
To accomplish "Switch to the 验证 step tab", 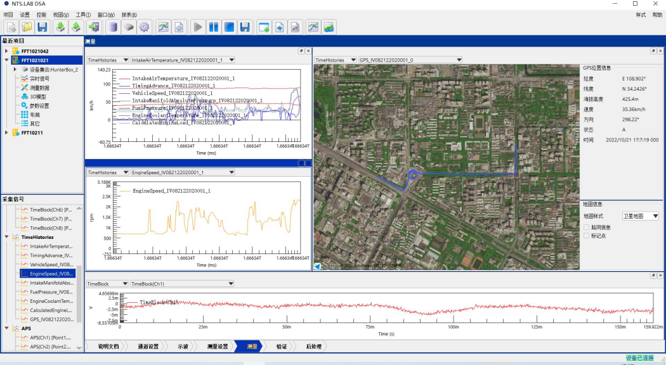I will tap(282, 347).
